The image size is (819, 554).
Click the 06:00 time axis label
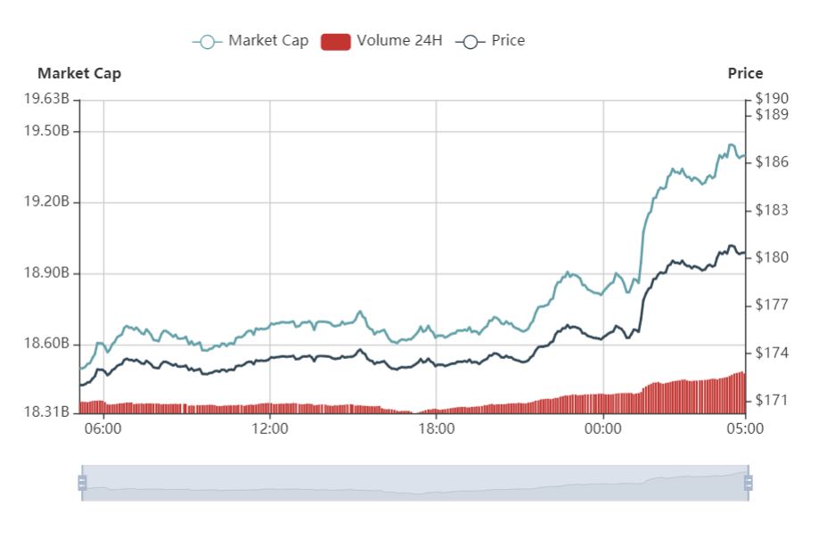tap(103, 428)
